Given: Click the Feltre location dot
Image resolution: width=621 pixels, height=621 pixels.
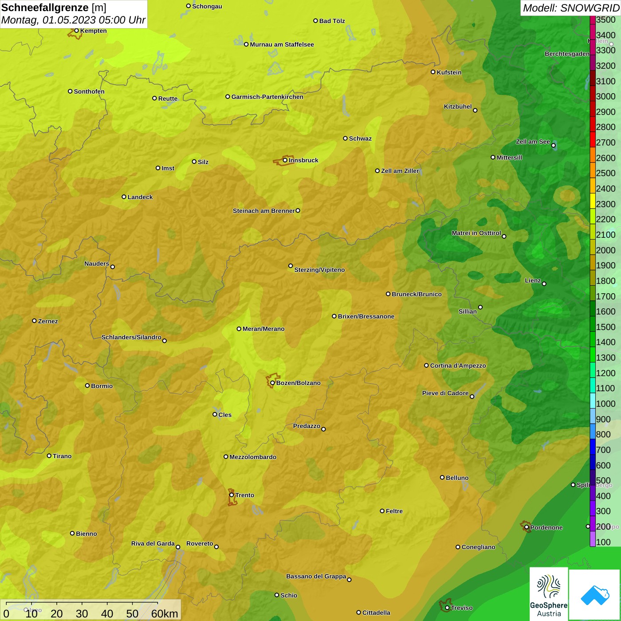Looking at the screenshot, I should click(382, 511).
